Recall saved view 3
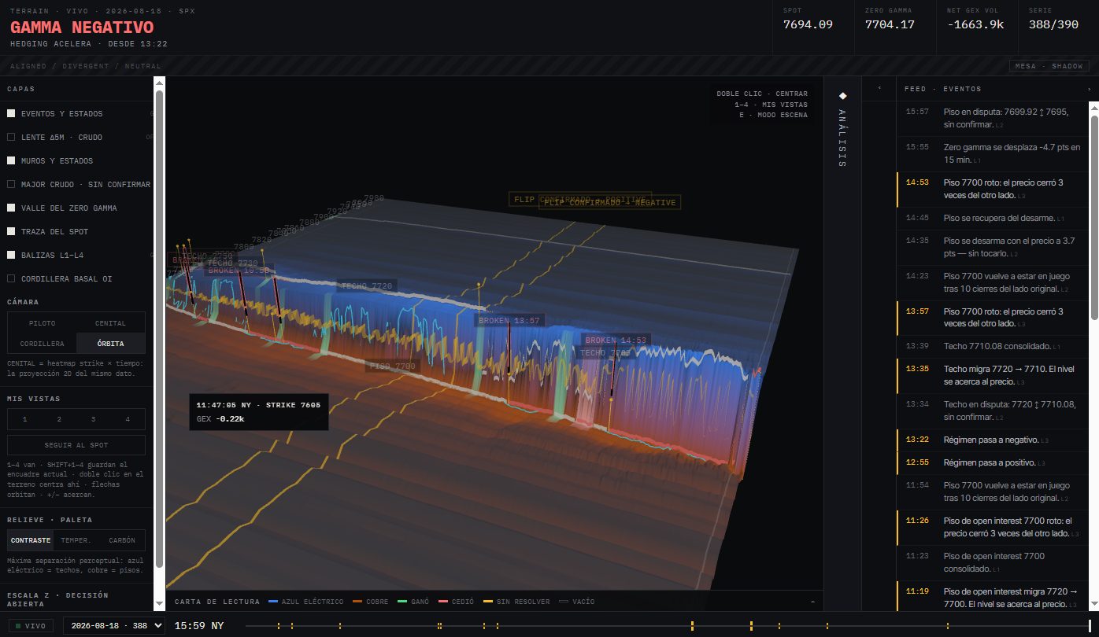This screenshot has height=637, width=1099. pos(94,419)
